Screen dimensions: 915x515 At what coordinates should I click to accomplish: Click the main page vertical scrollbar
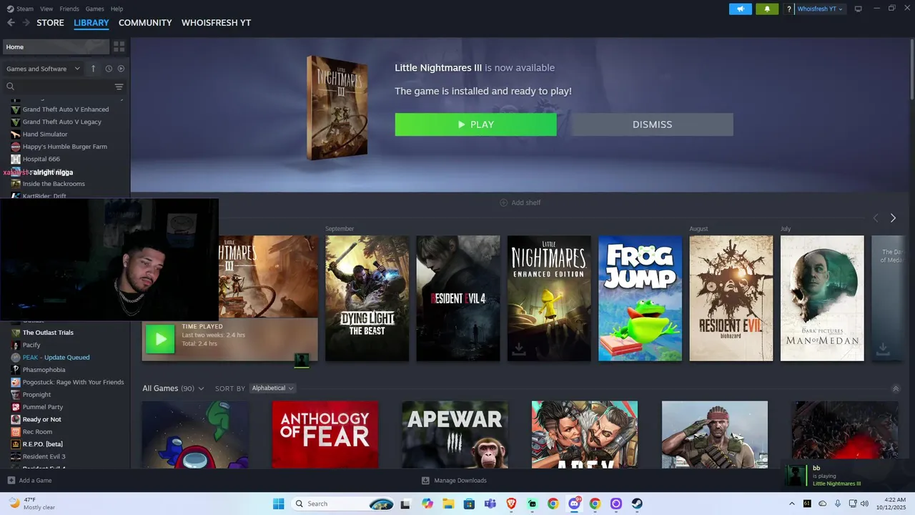[x=911, y=69]
